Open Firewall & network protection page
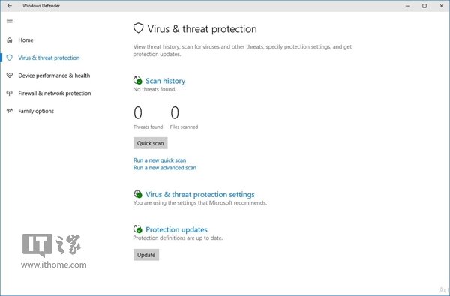This screenshot has height=296, width=450. click(x=55, y=94)
